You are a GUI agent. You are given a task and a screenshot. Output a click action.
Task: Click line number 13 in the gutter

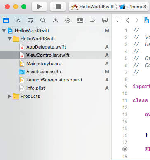pyautogui.click(x=125, y=114)
